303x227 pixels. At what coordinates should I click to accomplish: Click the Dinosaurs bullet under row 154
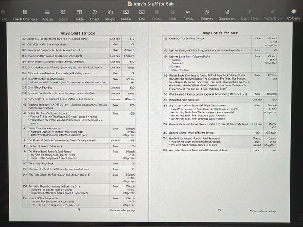point(177,63)
